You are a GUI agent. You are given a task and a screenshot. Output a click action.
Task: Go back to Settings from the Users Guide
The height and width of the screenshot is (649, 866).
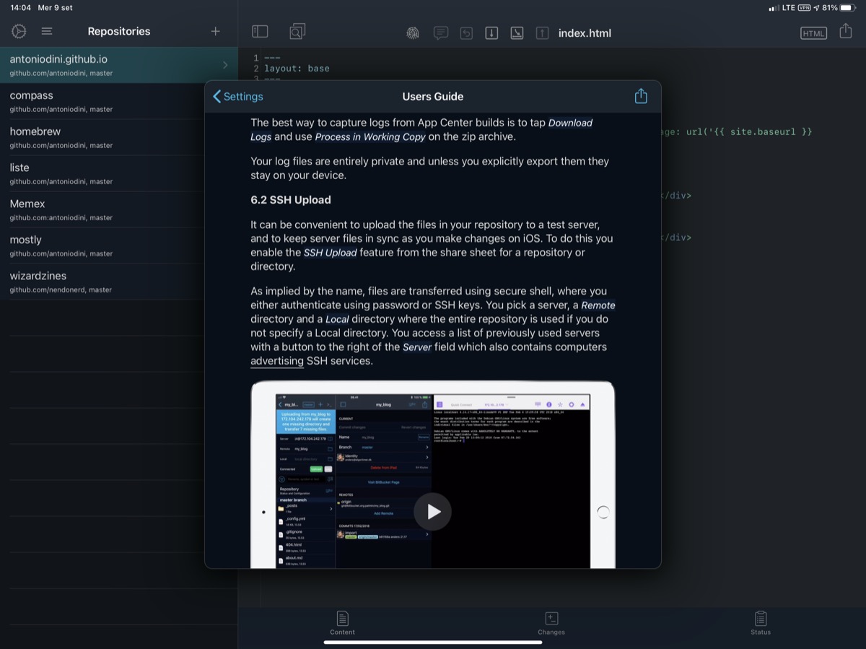point(237,97)
